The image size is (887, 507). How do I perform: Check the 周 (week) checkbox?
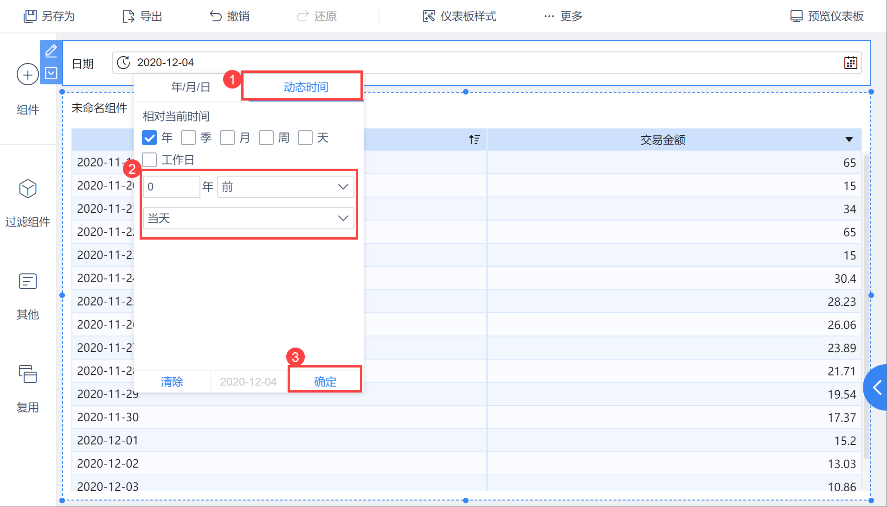266,138
